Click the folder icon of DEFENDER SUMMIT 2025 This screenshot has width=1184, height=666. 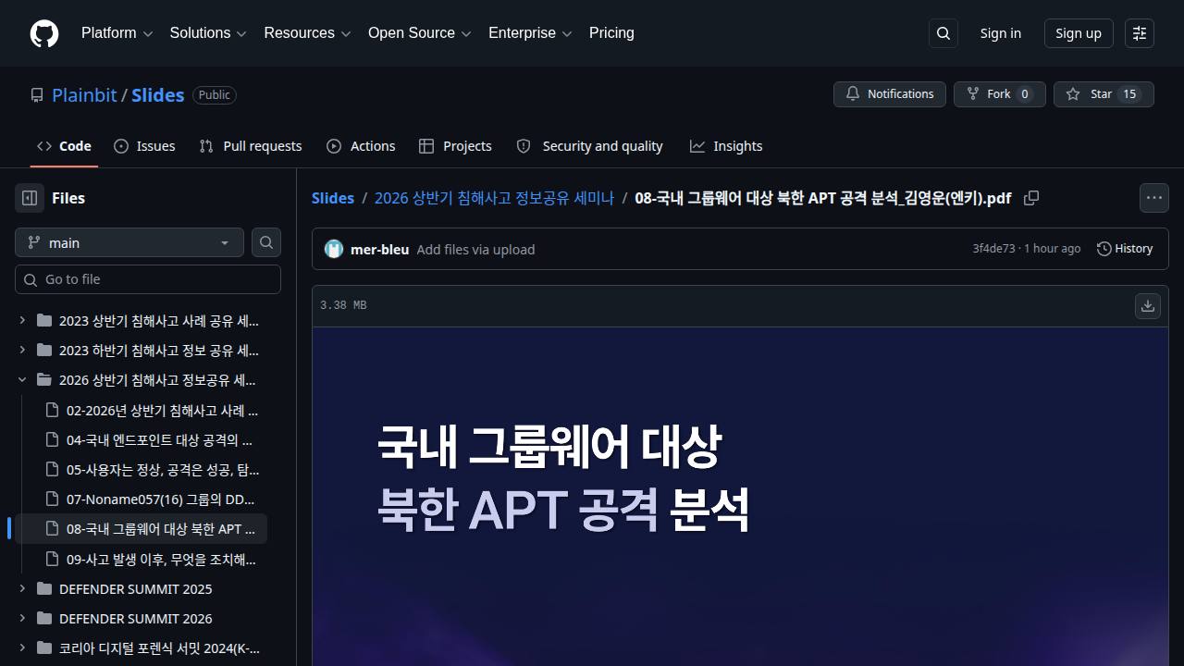coord(44,588)
